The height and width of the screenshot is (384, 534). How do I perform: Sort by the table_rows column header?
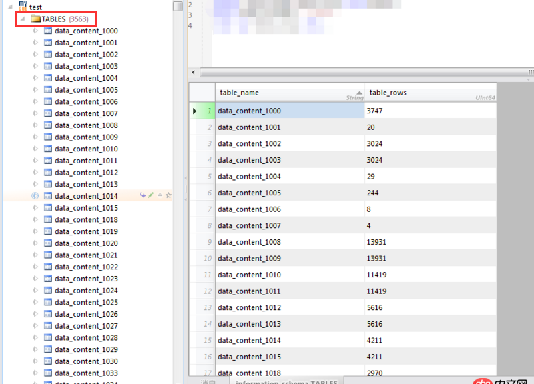click(x=431, y=93)
